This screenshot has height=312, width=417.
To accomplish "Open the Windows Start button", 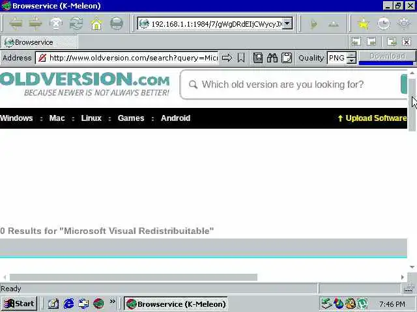I will 19,304.
